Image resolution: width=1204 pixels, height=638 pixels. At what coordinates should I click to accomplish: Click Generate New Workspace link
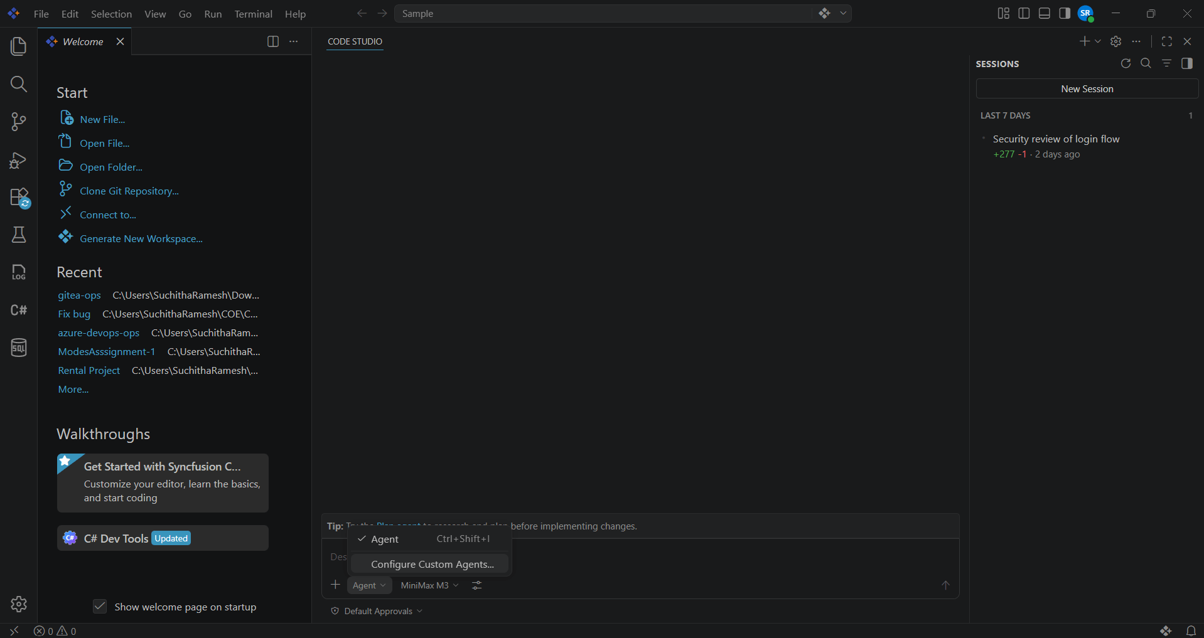point(141,238)
